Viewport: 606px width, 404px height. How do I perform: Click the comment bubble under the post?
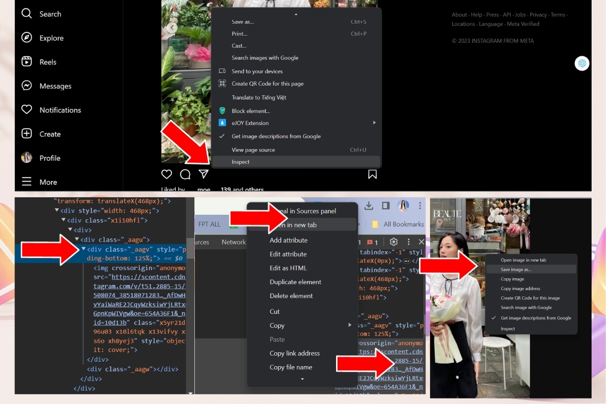point(185,174)
